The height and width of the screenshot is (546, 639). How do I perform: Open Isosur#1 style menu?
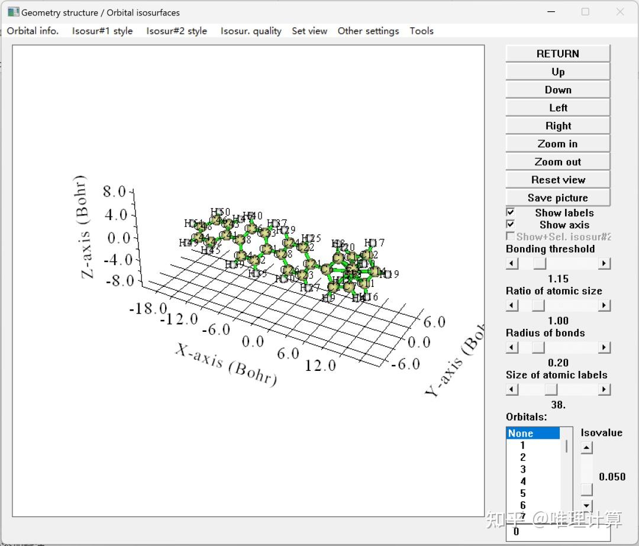coord(102,31)
